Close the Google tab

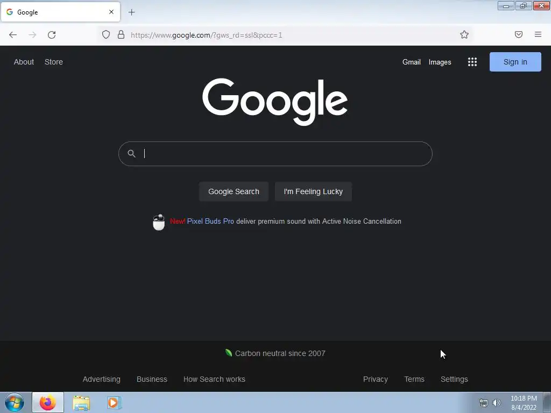tap(111, 12)
